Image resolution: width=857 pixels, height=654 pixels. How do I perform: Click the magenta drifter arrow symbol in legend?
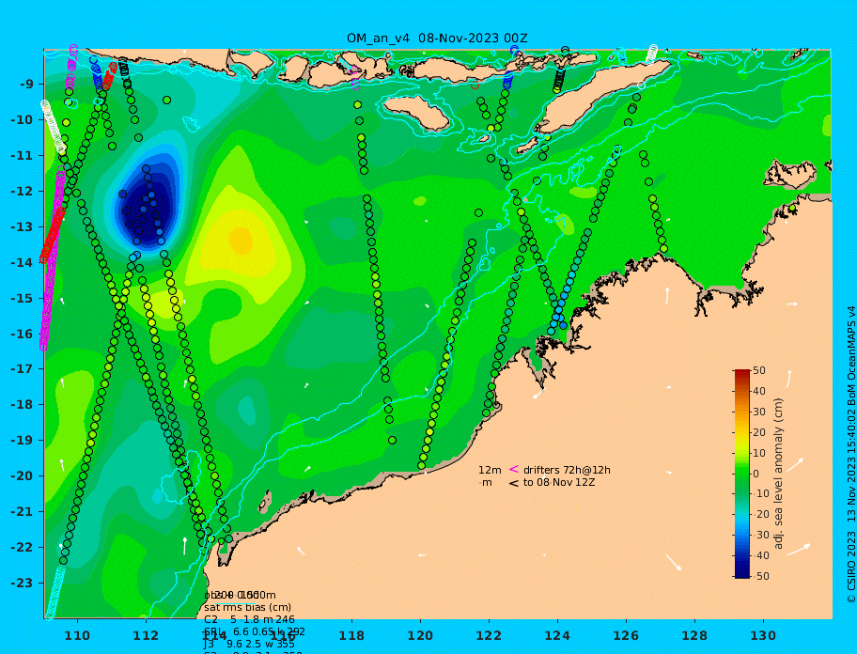[x=514, y=469]
